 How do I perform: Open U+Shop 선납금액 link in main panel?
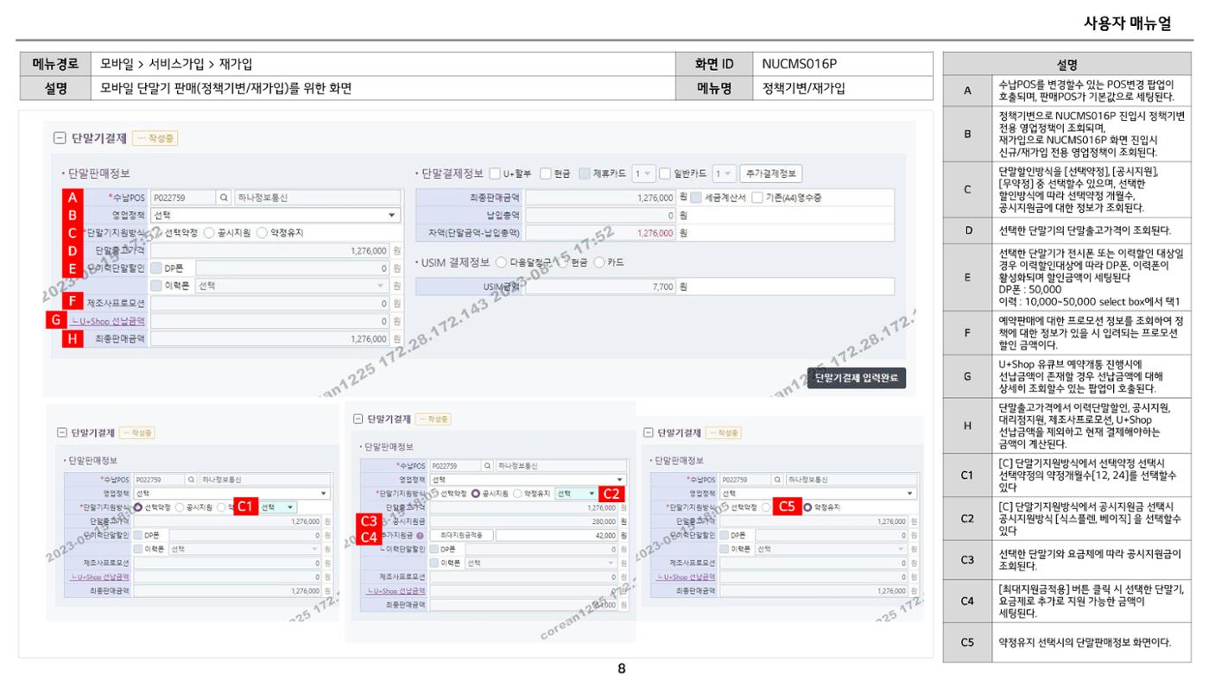[108, 321]
